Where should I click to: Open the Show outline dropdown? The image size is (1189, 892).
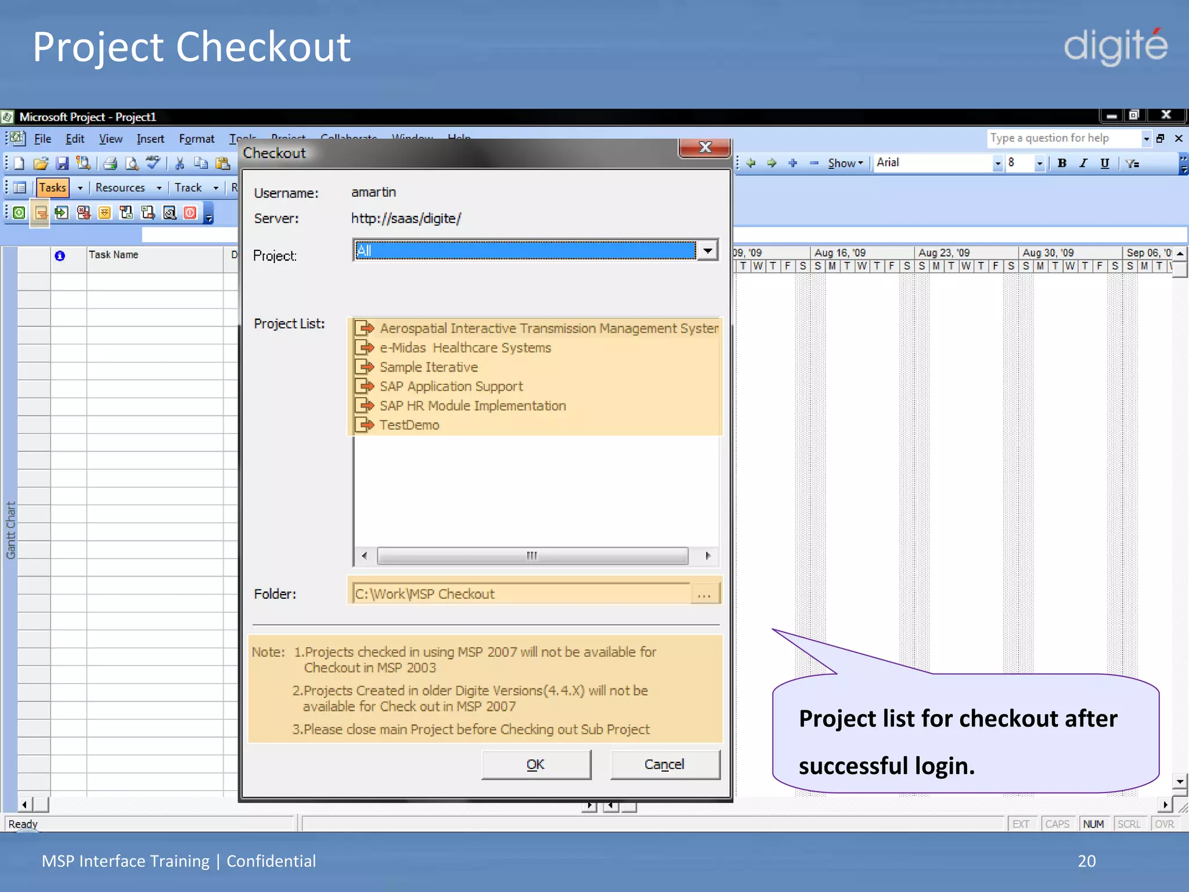pos(845,163)
